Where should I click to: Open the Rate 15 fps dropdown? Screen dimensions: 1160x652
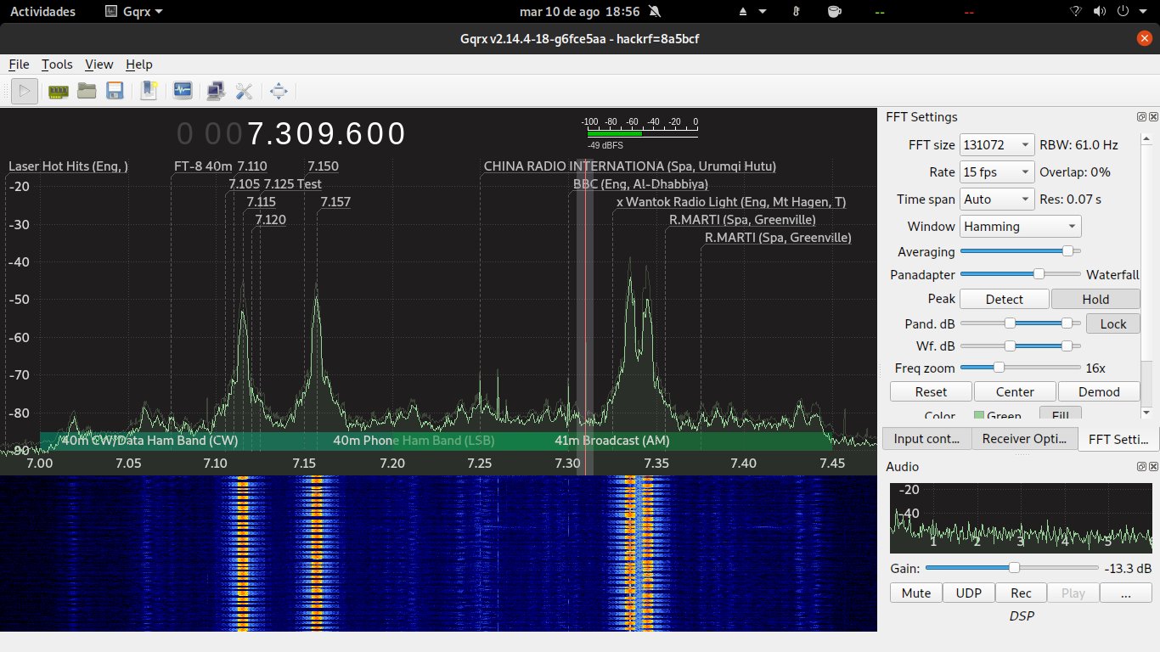(997, 171)
